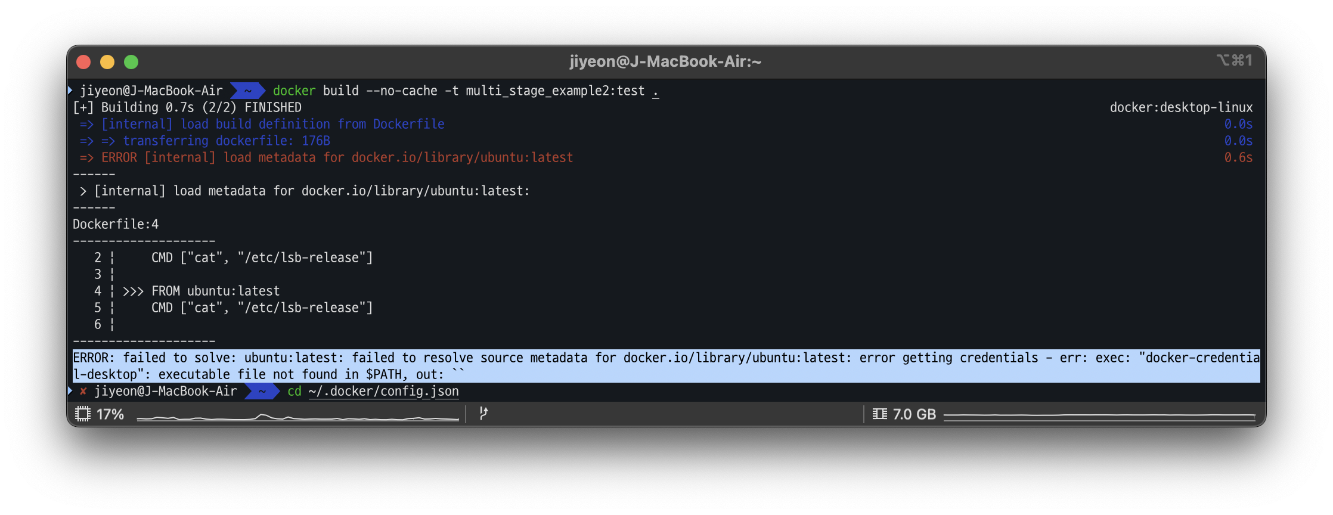Click the window title jiyeon@J-MacBook-Air:~
This screenshot has height=515, width=1333.
665,61
